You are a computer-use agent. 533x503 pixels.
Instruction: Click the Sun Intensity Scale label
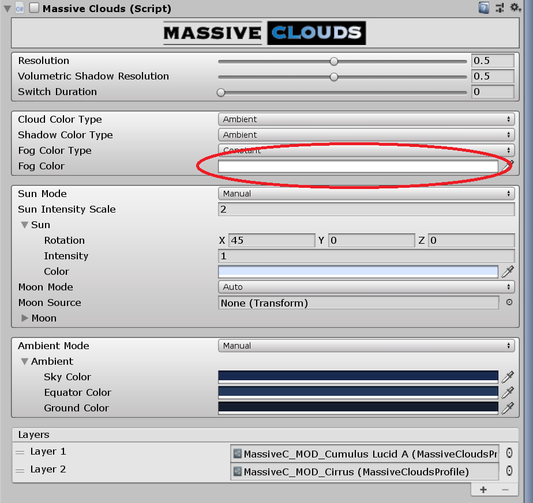click(67, 209)
